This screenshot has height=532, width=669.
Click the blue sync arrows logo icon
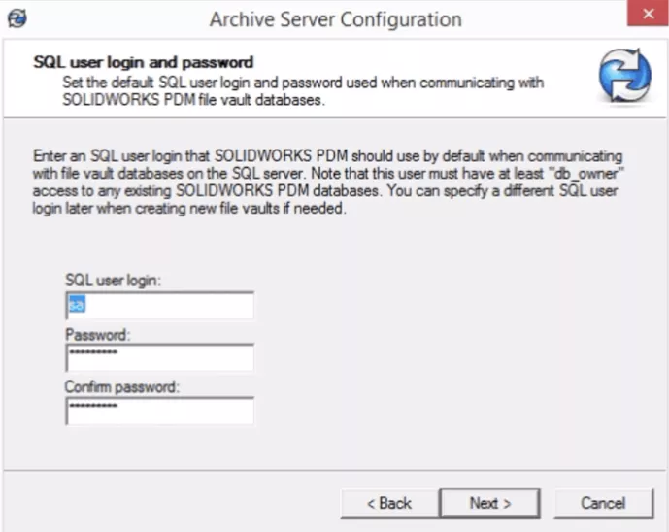(624, 76)
